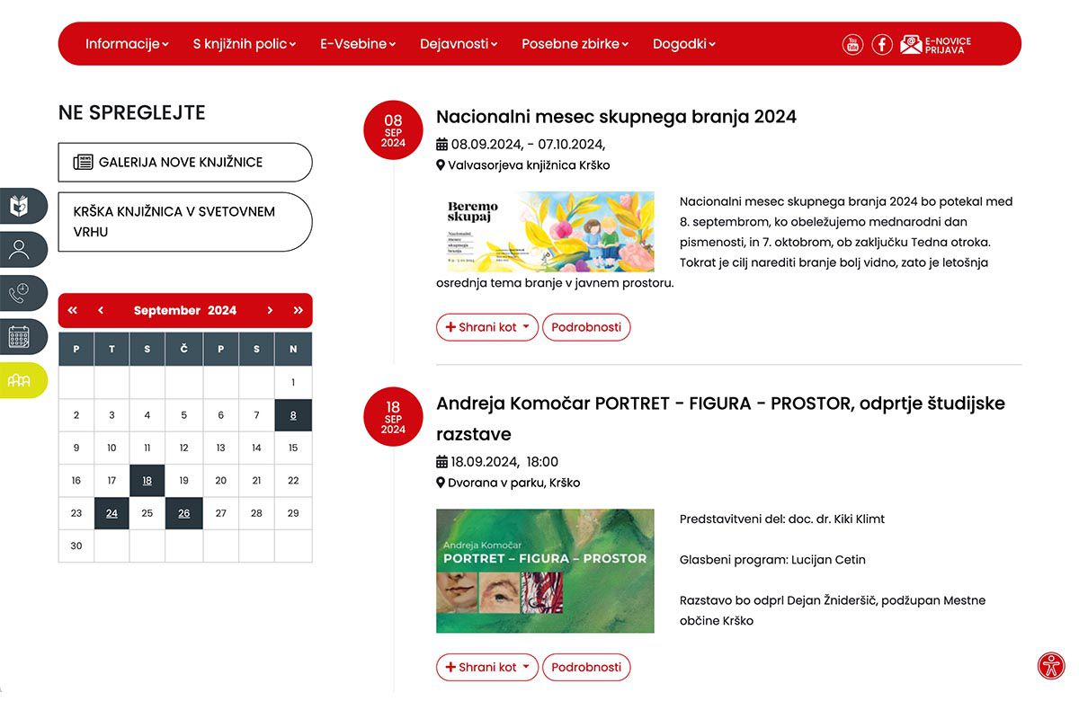Expand the Dejavnosti menu
The image size is (1079, 719).
pyautogui.click(x=459, y=44)
